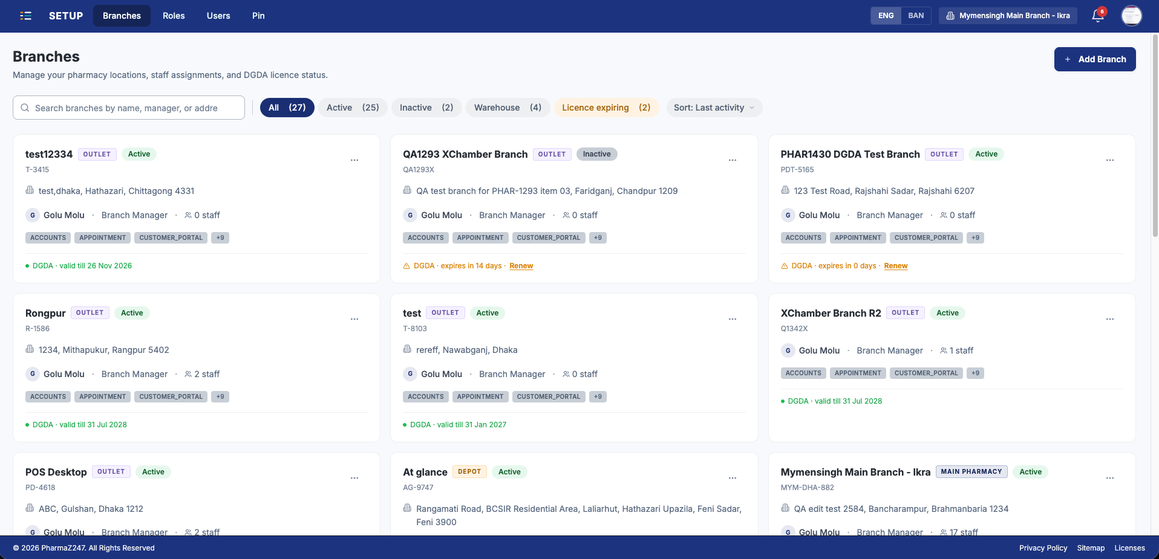Open the user profile avatar
This screenshot has height=559, width=1159.
point(1131,16)
